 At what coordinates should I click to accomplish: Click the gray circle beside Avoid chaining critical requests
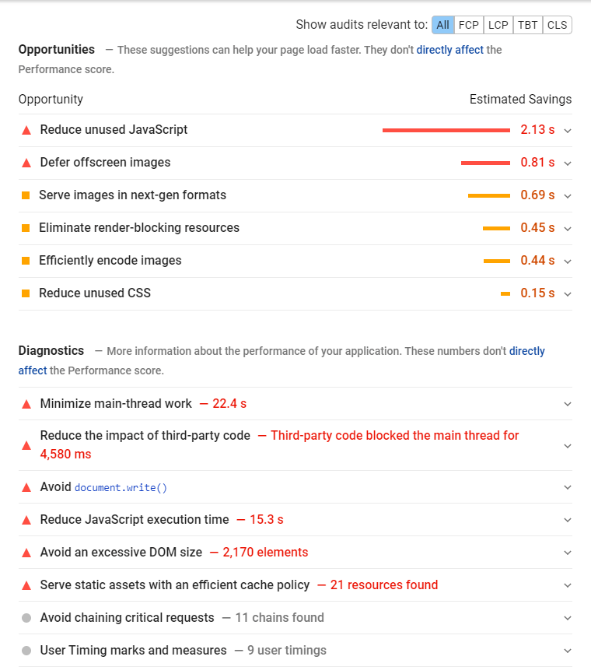pyautogui.click(x=26, y=618)
